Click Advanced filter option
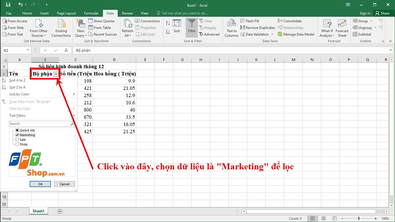The image size is (395, 222). 209,34
